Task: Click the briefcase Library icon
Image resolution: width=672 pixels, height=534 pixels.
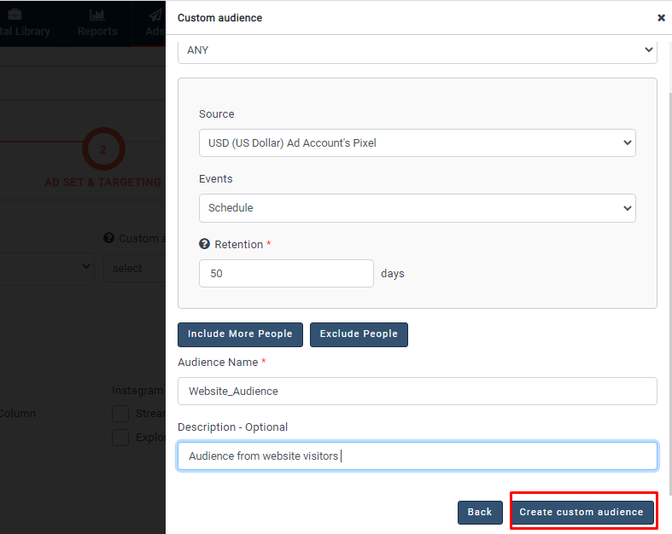Action: click(x=15, y=15)
